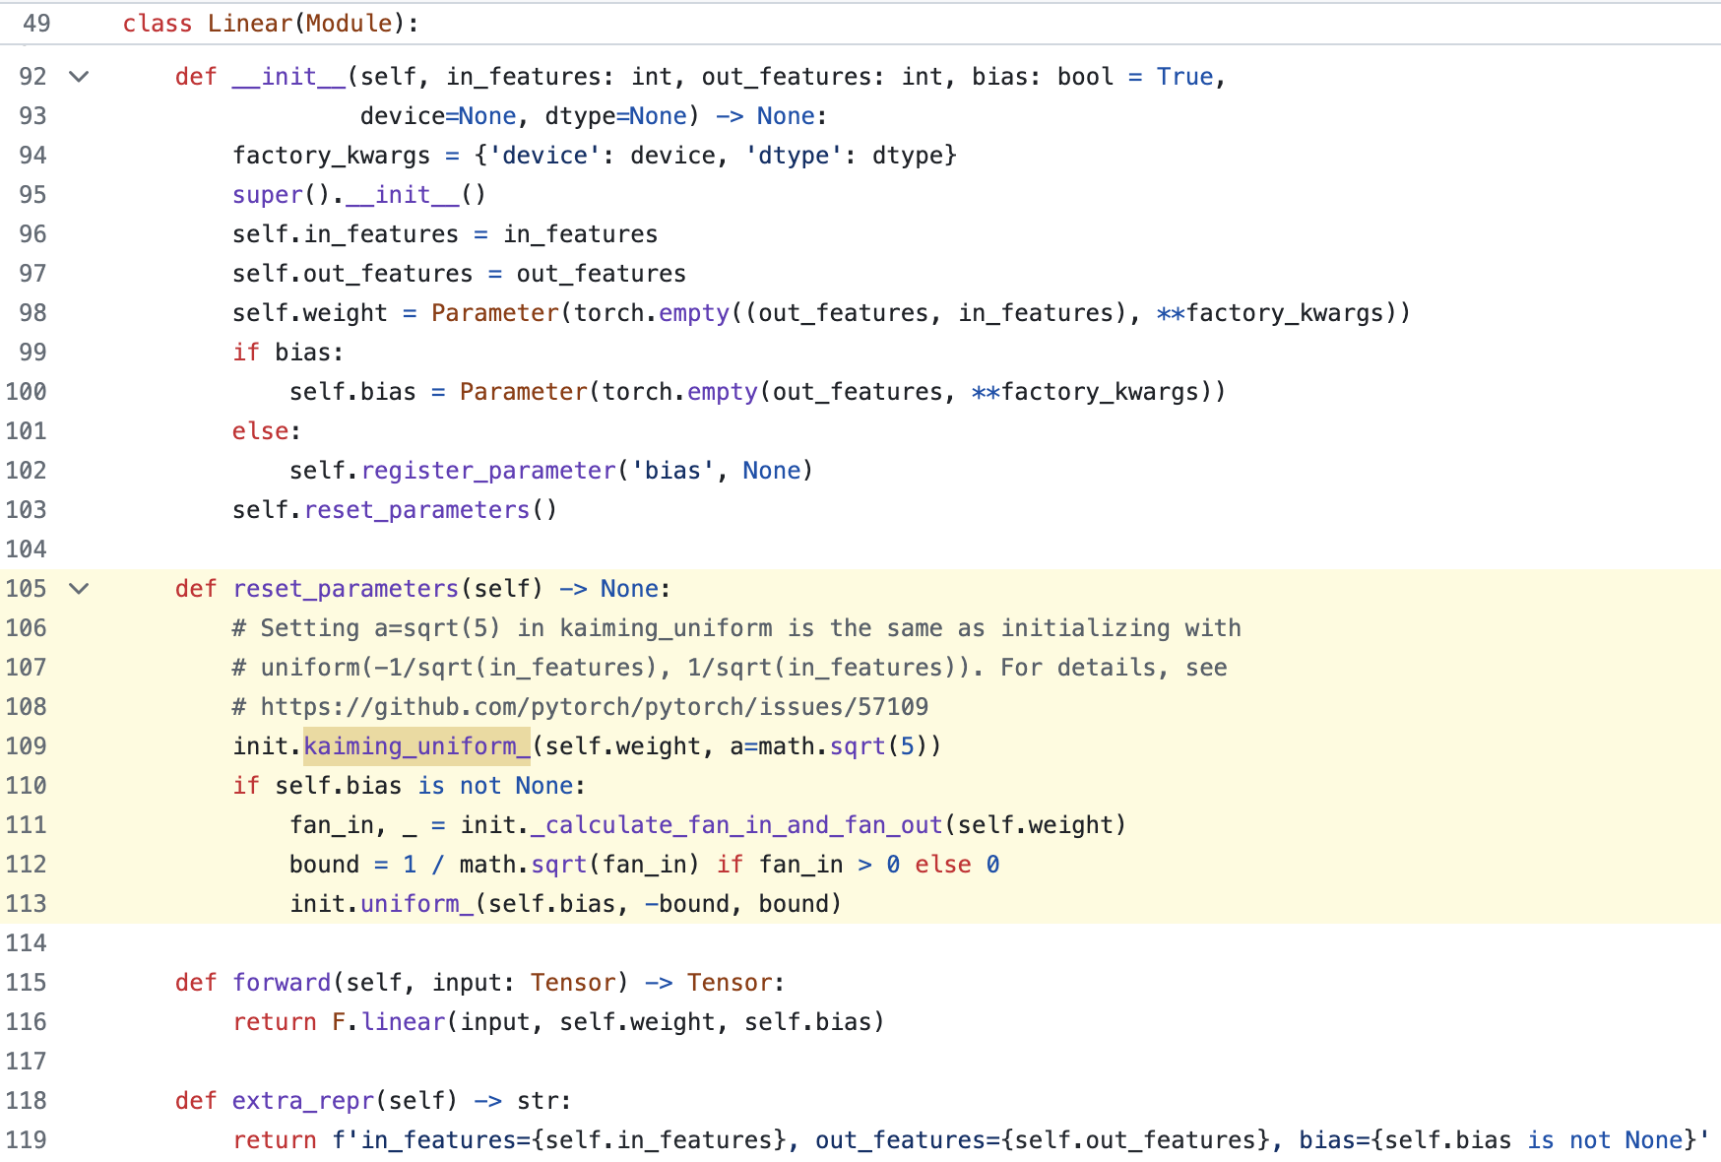The width and height of the screenshot is (1721, 1162).
Task: Click the 'super().__init__()' call on line 95
Action: point(359,195)
